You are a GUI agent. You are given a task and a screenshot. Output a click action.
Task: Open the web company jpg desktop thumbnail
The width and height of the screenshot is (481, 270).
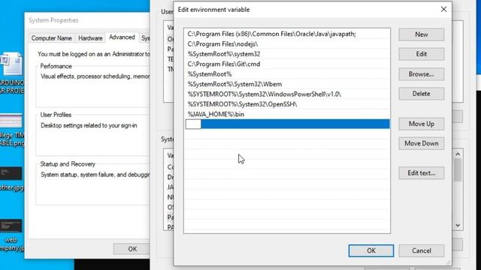(11, 235)
